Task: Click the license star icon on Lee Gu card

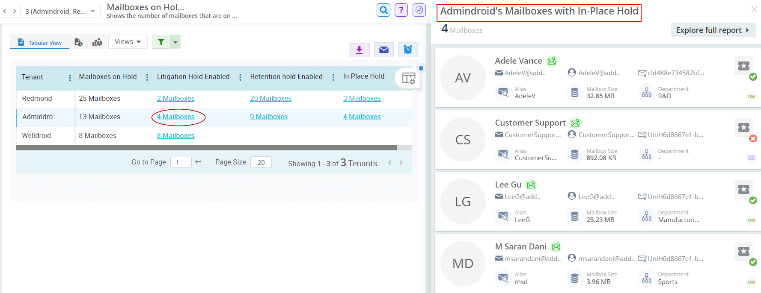Action: [x=743, y=189]
